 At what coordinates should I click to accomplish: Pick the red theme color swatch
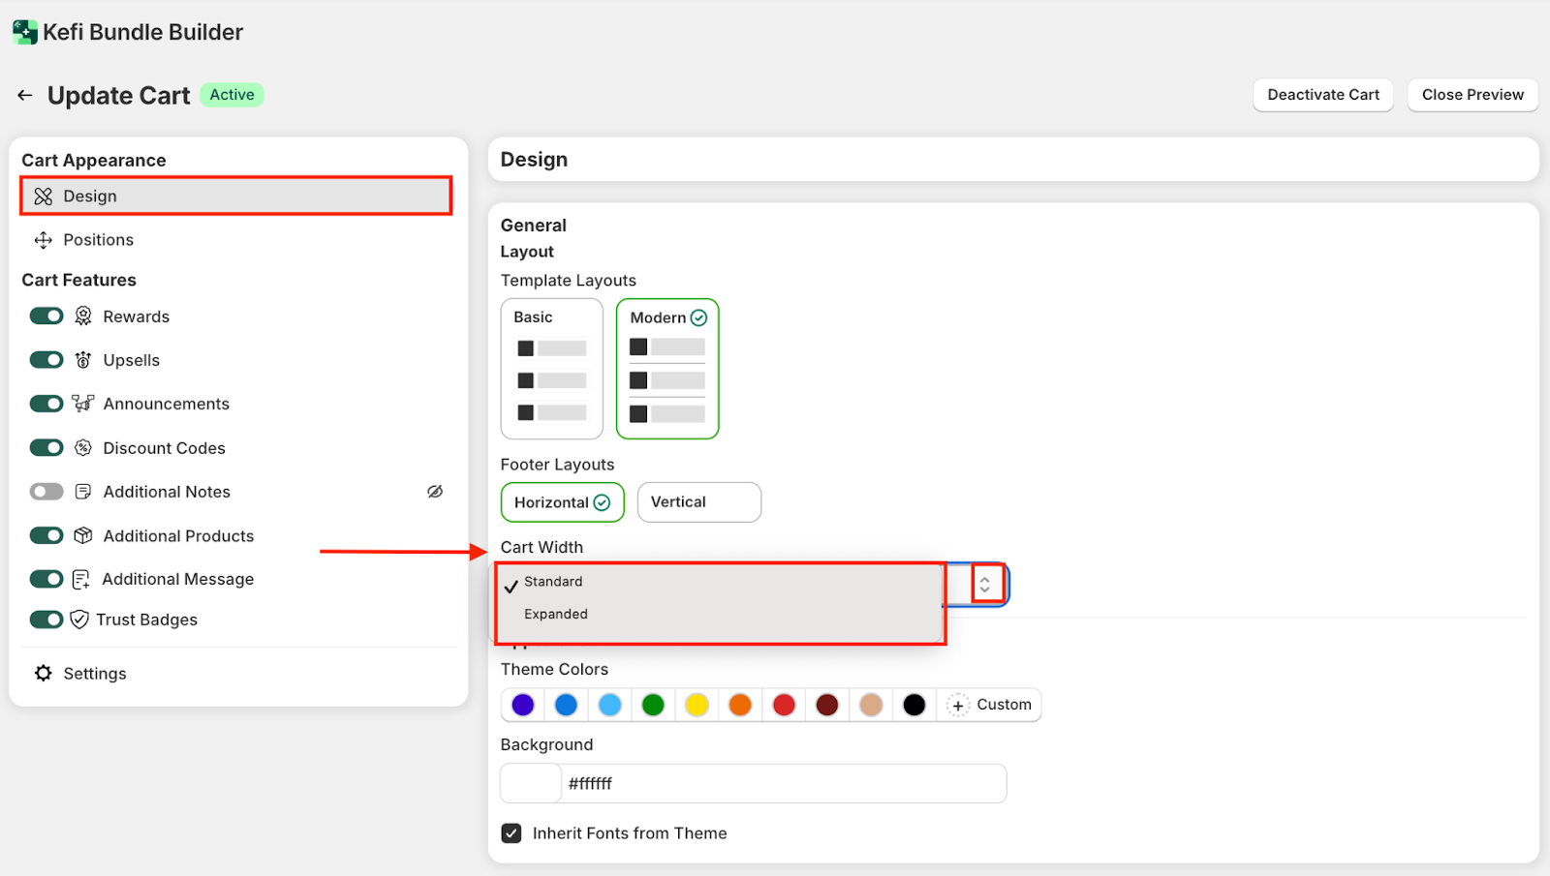[x=784, y=705]
